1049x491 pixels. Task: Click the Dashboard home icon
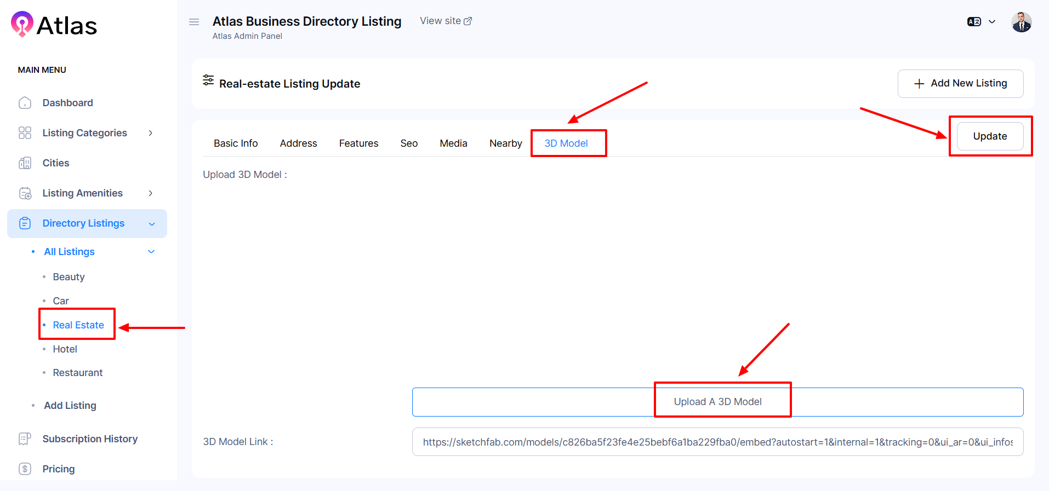(x=25, y=103)
